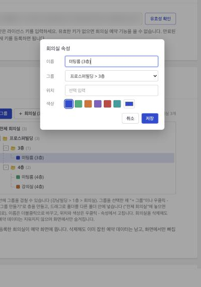The image size is (201, 287).
Task: Select 미팅룸 (3층) tree row
Action: point(87,158)
